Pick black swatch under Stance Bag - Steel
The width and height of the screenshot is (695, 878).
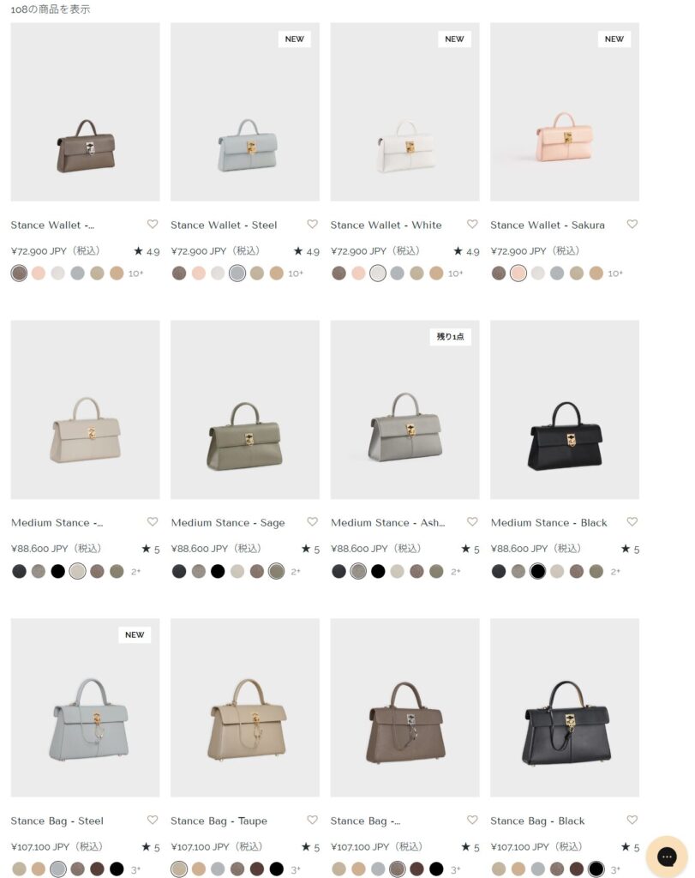coord(117,869)
